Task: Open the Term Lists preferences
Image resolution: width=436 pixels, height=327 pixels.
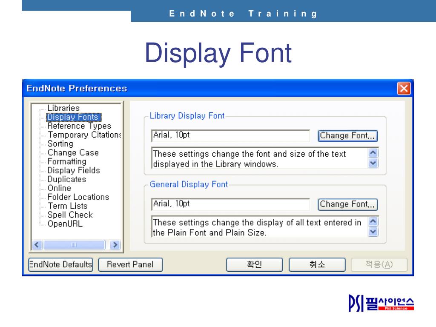Action: (x=68, y=206)
